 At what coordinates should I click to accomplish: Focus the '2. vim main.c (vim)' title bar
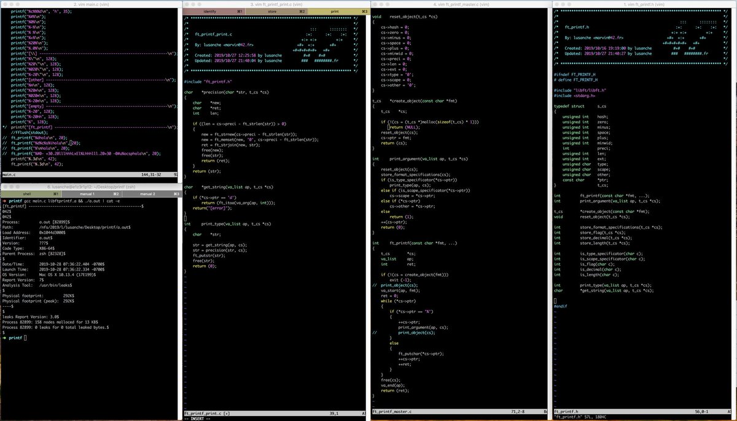[91, 4]
